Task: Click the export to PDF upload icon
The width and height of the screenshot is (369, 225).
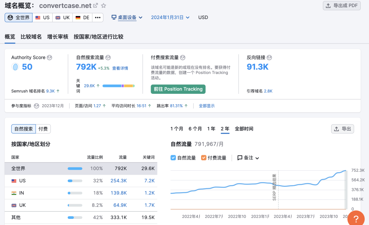Action: [x=328, y=6]
